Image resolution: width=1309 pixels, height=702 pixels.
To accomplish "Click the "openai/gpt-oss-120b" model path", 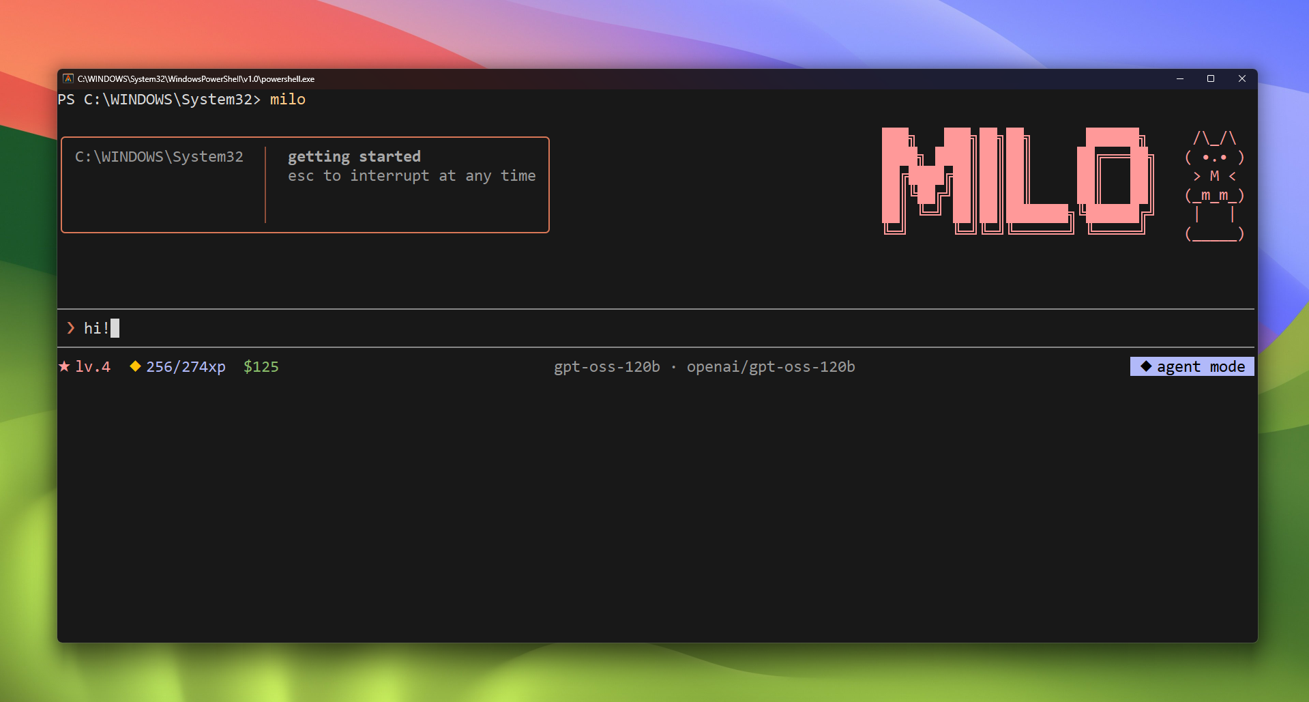I will click(x=771, y=366).
